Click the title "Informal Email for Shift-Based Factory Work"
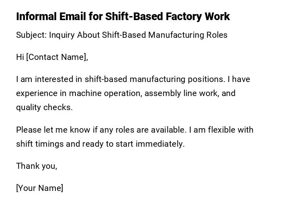 pyautogui.click(x=123, y=16)
